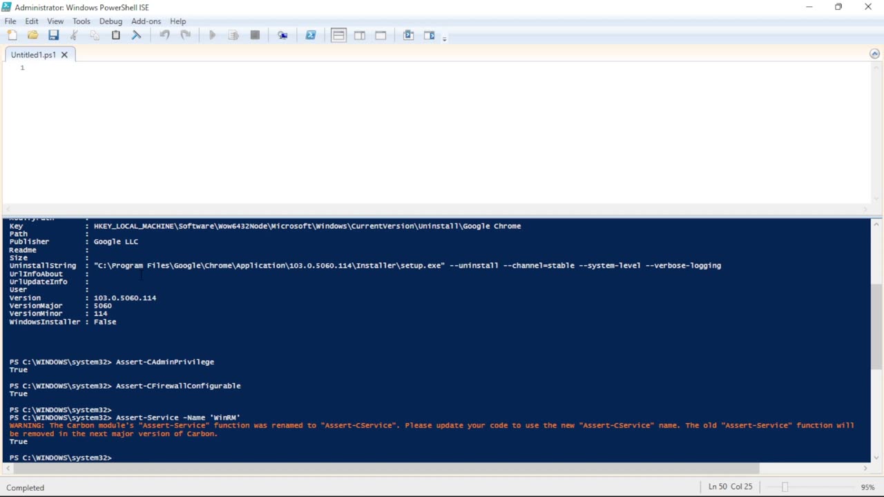Click the Google LLC publisher value
Screen dimensions: 884x497
[x=116, y=242]
